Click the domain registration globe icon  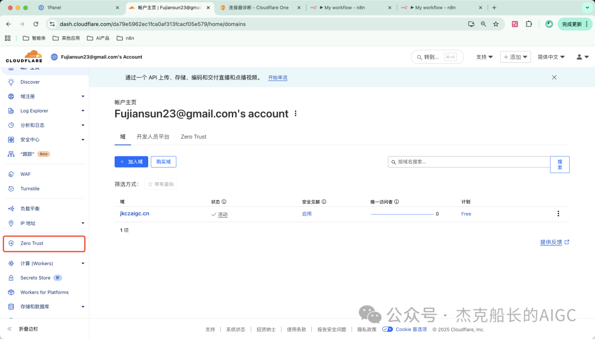tap(11, 96)
